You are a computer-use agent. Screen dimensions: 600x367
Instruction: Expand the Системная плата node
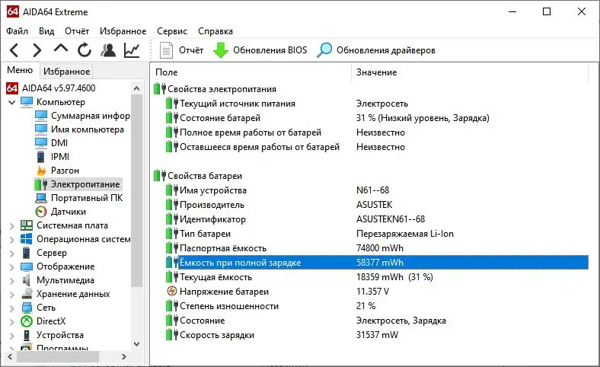[x=12, y=226]
